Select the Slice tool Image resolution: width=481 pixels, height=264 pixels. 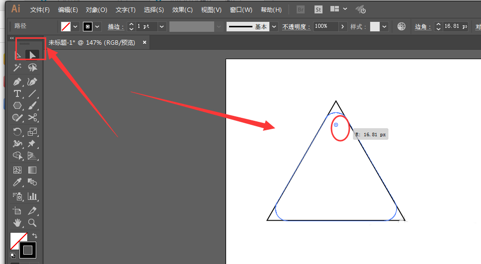(x=32, y=211)
